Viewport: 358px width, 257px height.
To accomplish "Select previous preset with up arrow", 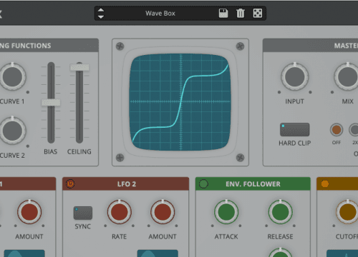I will (x=101, y=10).
